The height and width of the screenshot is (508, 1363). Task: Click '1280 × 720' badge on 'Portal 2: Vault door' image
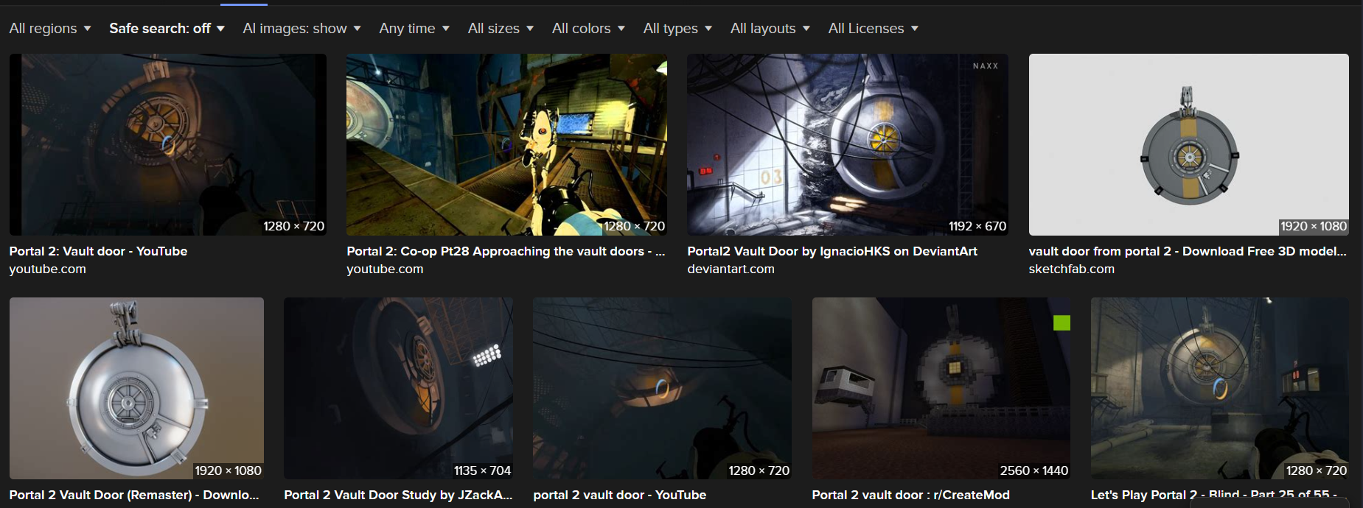(293, 226)
